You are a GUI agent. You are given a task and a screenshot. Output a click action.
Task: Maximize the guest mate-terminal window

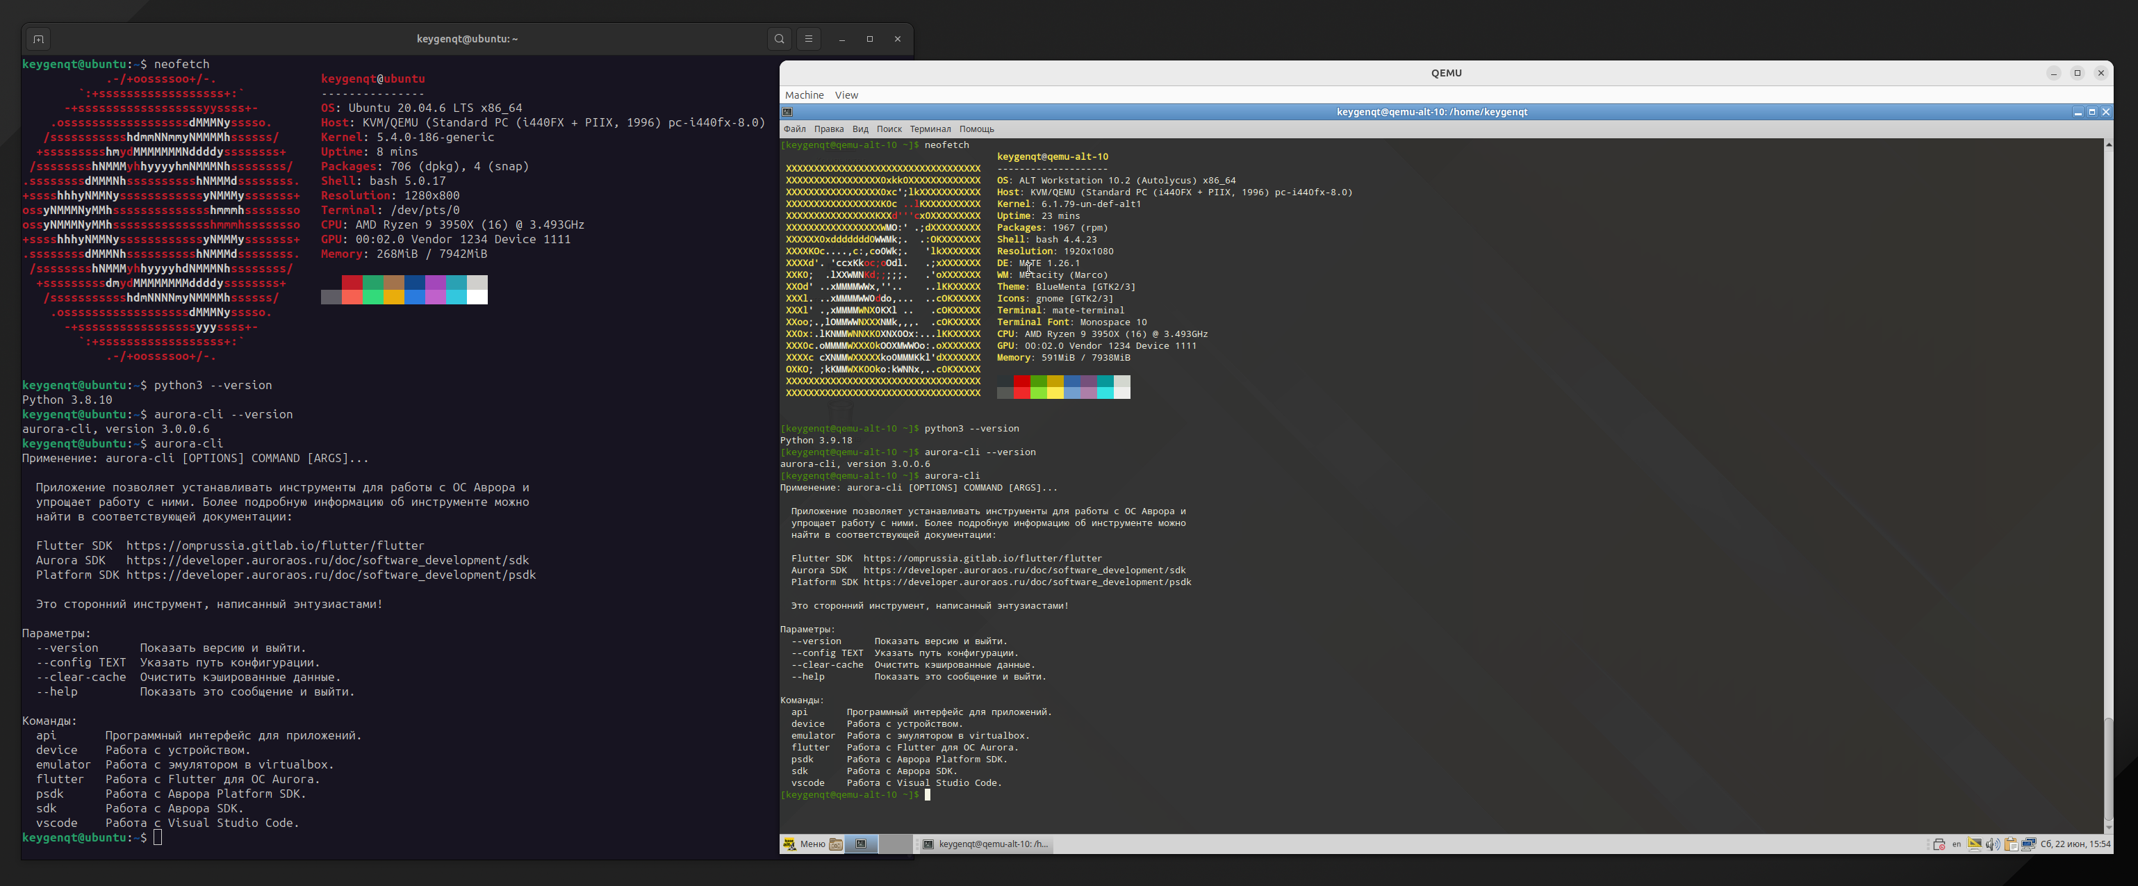coord(2091,112)
